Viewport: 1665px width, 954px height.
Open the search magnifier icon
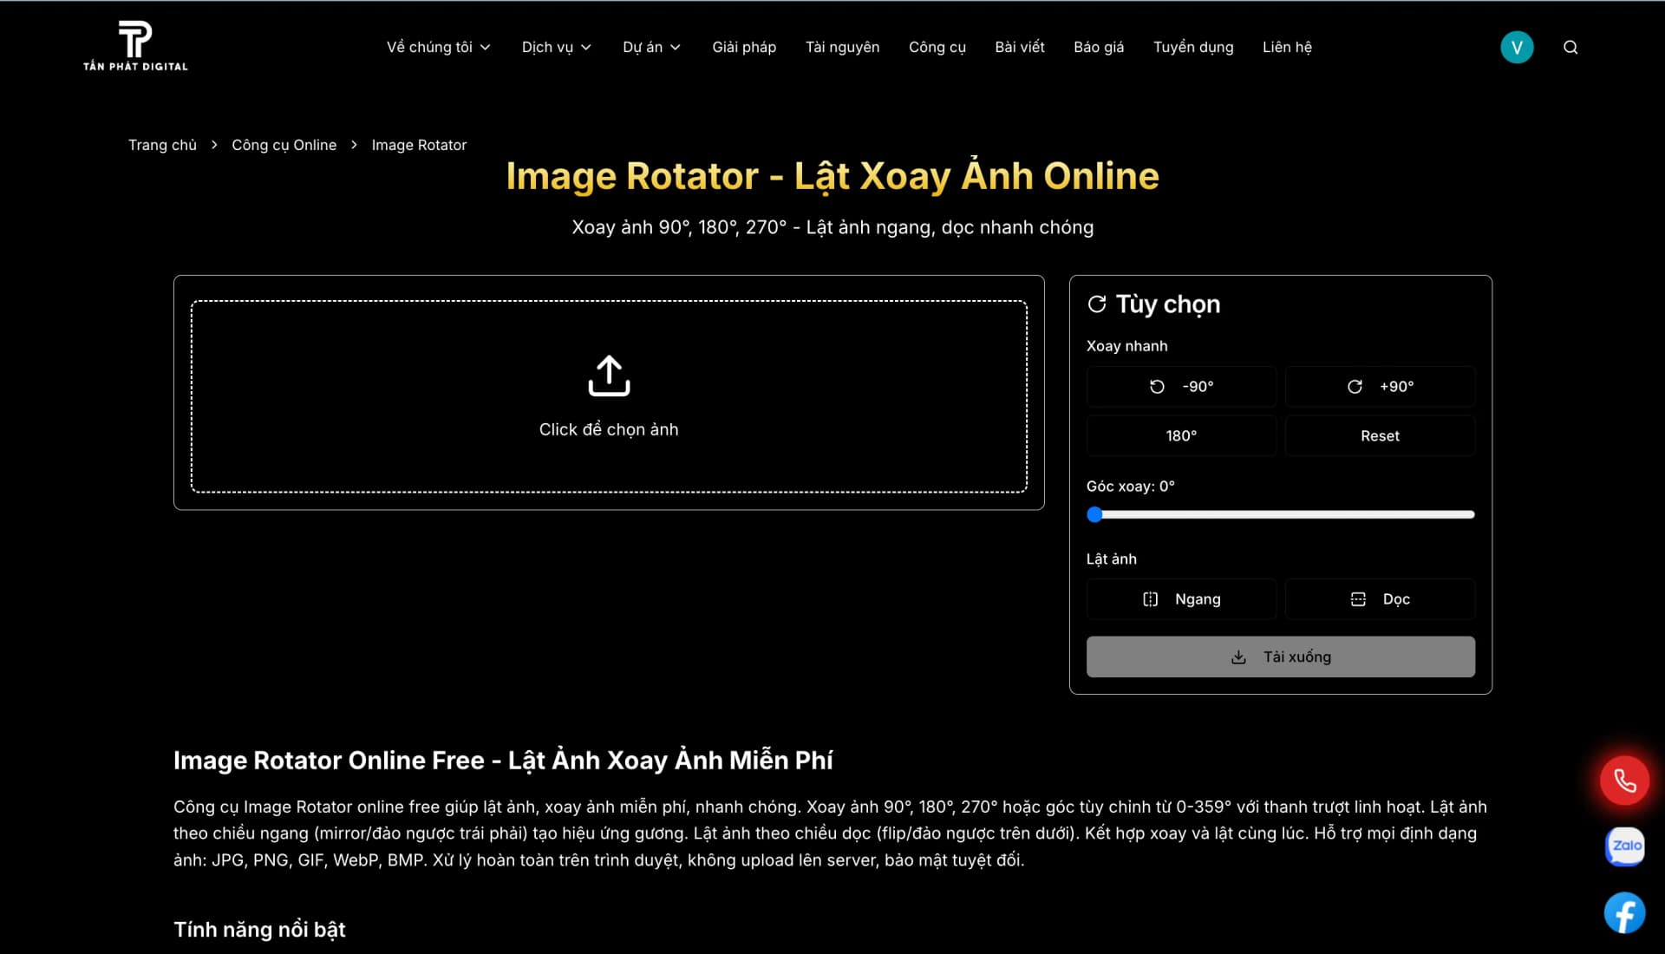coord(1570,47)
